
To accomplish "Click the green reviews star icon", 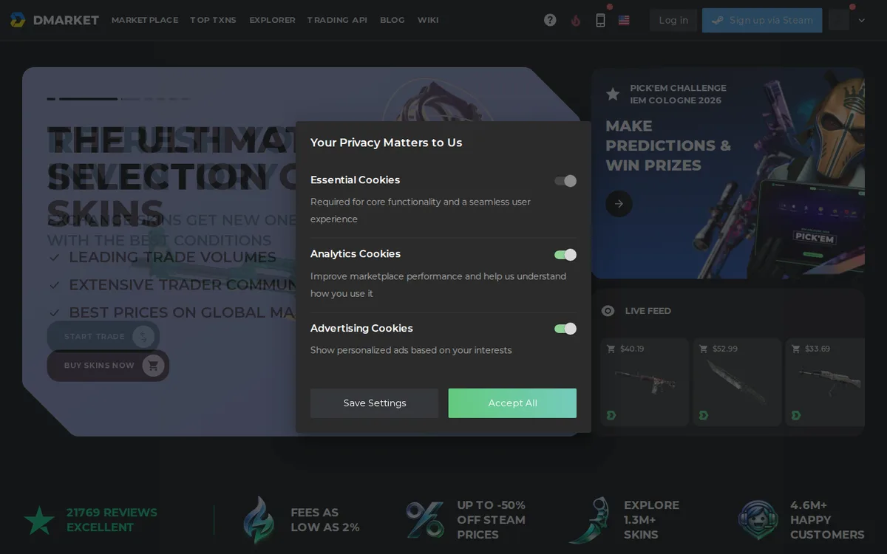I will (x=39, y=520).
